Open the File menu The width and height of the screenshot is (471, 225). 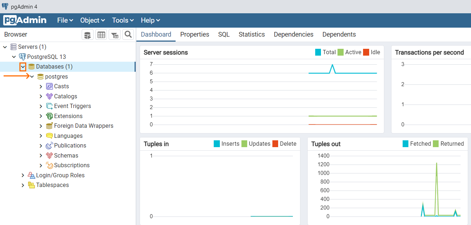click(65, 20)
